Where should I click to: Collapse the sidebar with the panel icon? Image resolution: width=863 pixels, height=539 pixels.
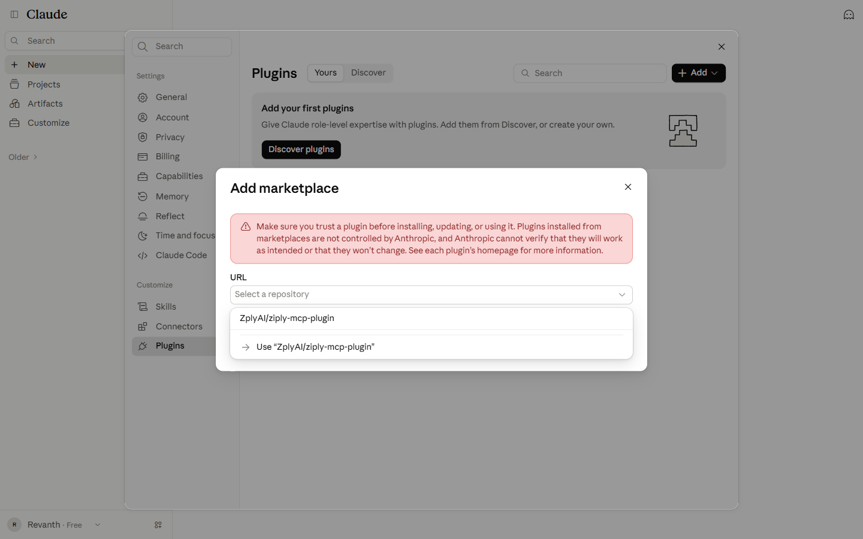[x=14, y=14]
